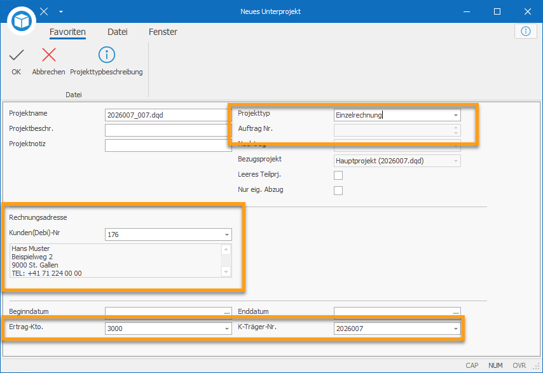Click the OK checkmark icon

coord(17,55)
